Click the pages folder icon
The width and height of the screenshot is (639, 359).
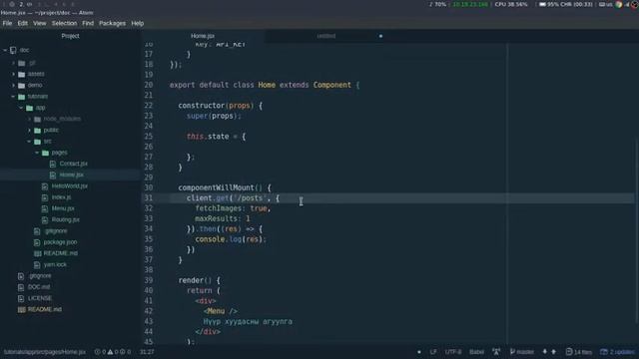tap(46, 153)
